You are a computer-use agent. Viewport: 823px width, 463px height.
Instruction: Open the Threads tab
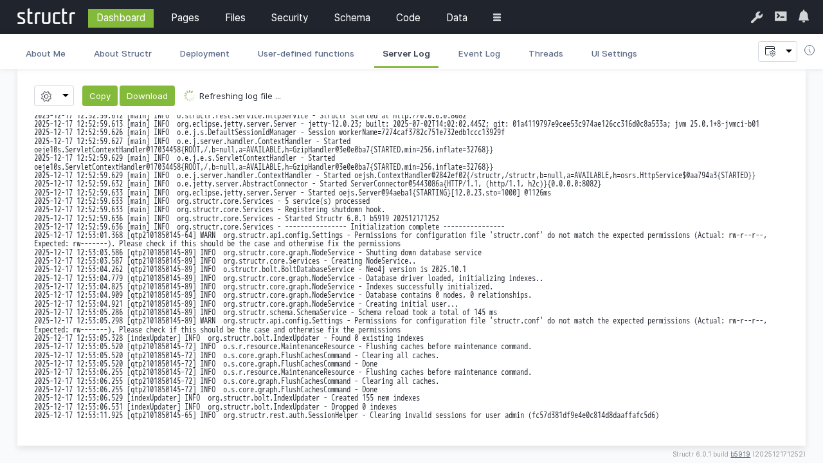click(546, 53)
